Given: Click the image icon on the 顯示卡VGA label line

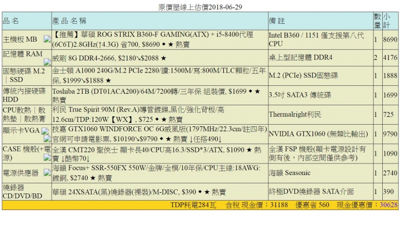Looking at the screenshot, I should coord(45,131).
